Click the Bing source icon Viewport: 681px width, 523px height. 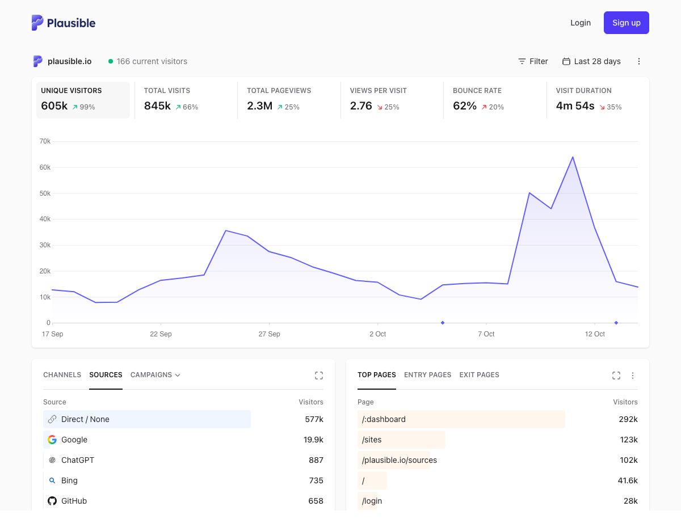click(x=52, y=480)
